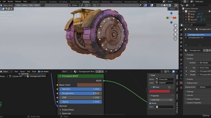Unlink the Damaged paint Rims material in node editor
This screenshot has width=211, height=118.
103,71
